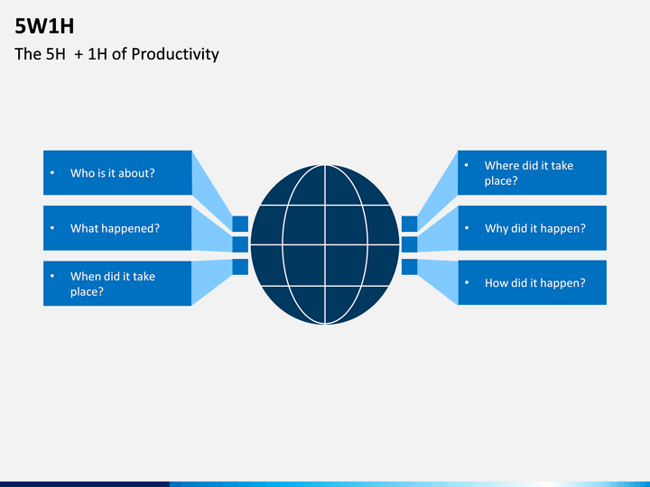Image resolution: width=650 pixels, height=487 pixels.
Task: Select the 'How did it happen?' box
Action: pos(532,282)
